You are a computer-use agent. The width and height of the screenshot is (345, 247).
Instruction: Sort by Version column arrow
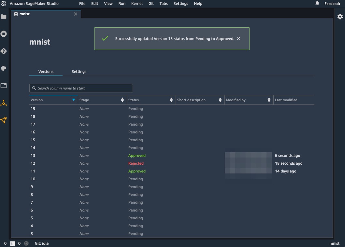pyautogui.click(x=74, y=100)
